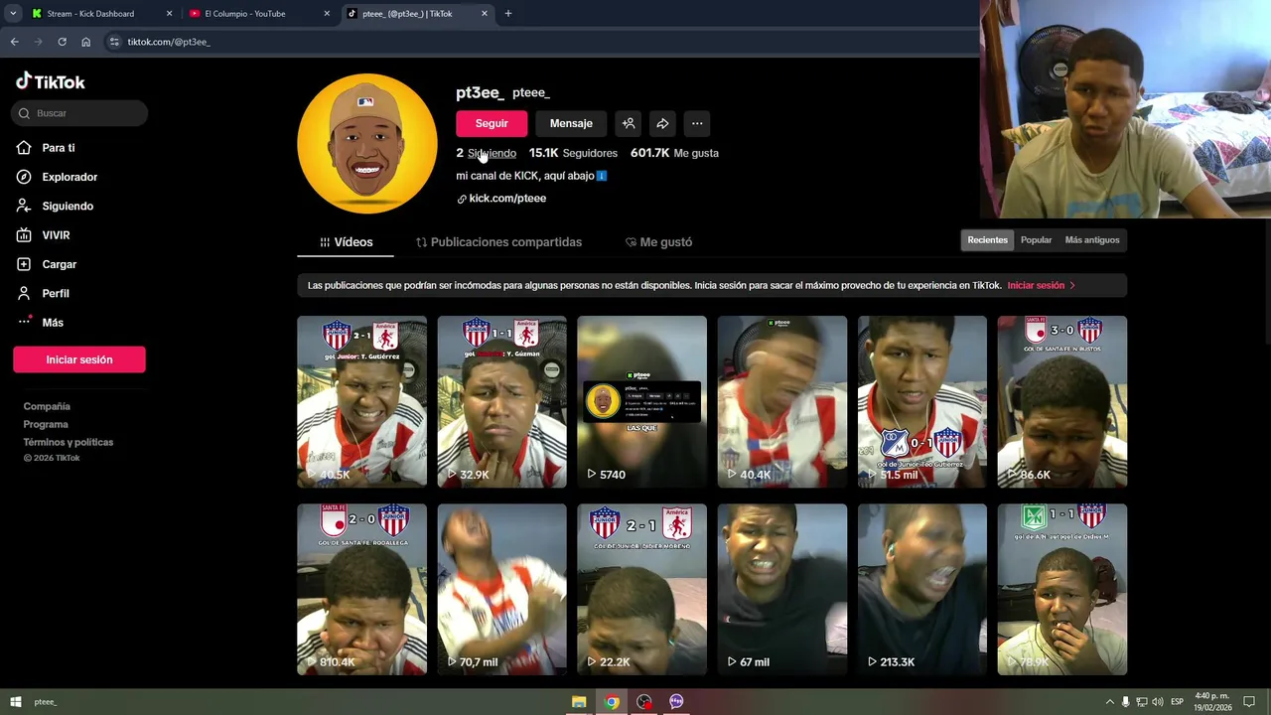Click the add-friend person icon button
The image size is (1271, 715).
(x=629, y=123)
